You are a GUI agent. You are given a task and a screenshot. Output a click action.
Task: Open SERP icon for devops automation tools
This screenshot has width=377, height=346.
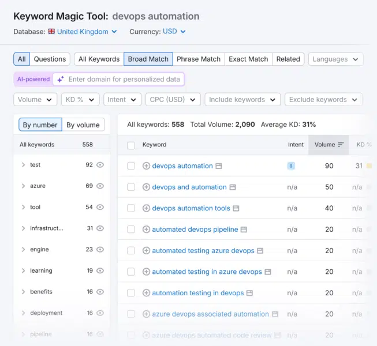click(236, 208)
